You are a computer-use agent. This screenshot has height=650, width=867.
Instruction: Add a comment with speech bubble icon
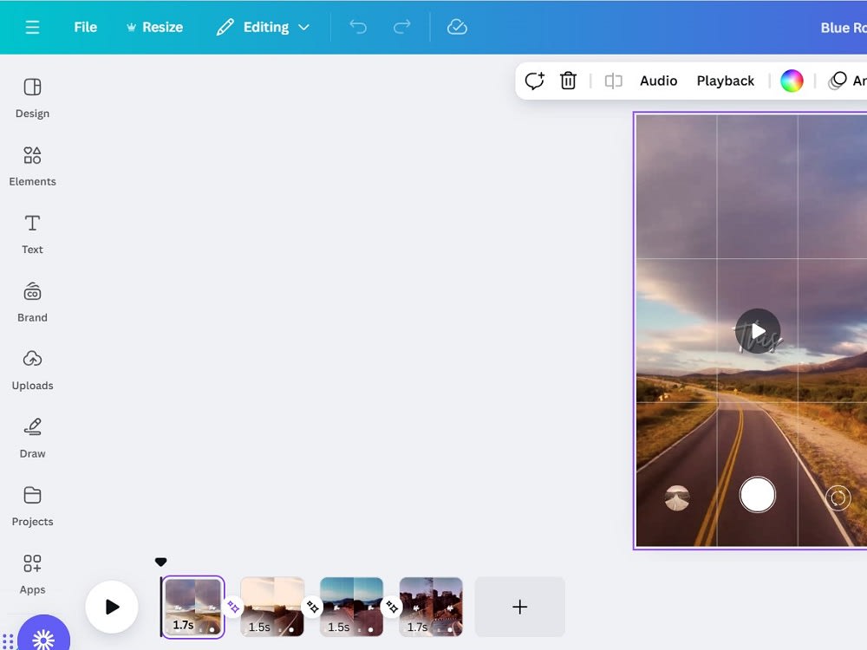tap(535, 81)
